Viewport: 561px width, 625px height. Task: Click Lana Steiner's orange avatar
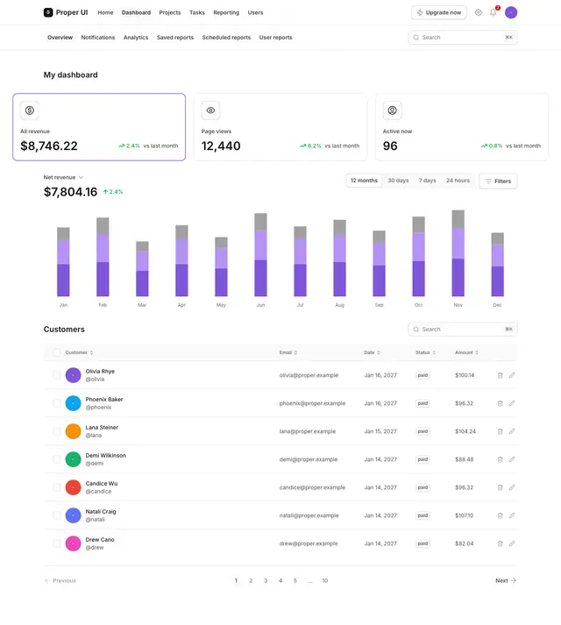pyautogui.click(x=73, y=431)
